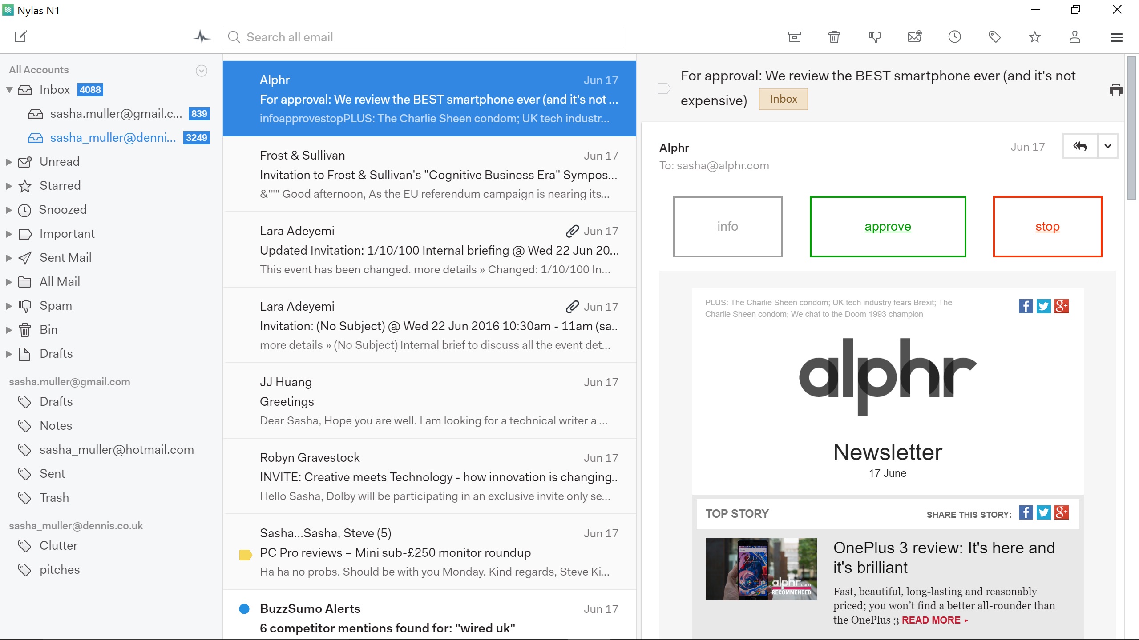Open OnePlus 3 phone thumbnail

(x=761, y=569)
